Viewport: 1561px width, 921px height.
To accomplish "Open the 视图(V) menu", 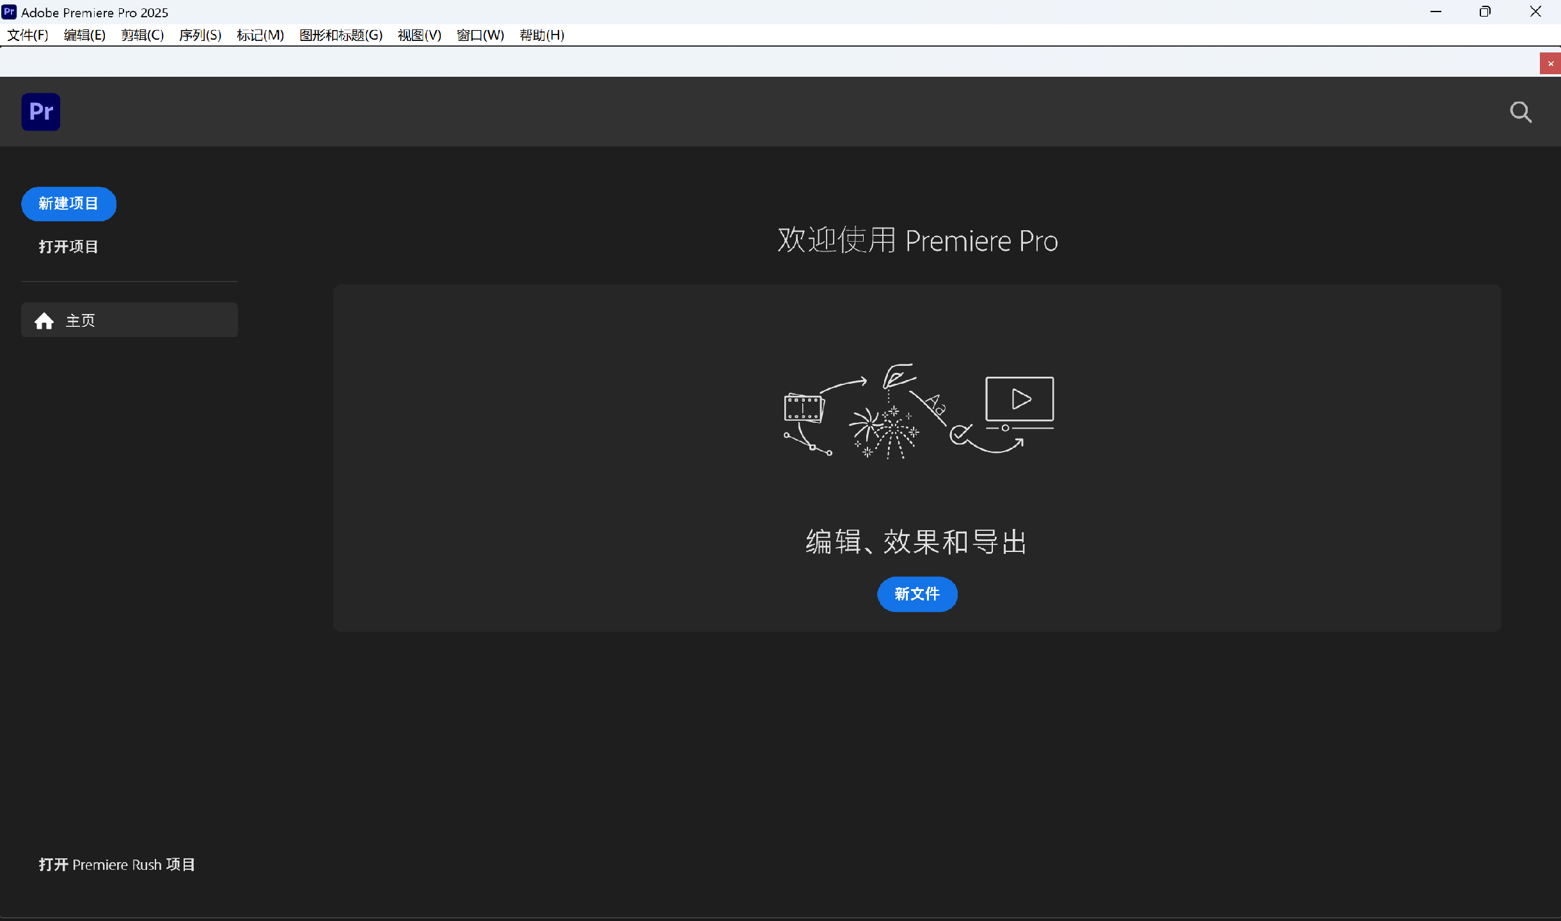I will (x=419, y=35).
